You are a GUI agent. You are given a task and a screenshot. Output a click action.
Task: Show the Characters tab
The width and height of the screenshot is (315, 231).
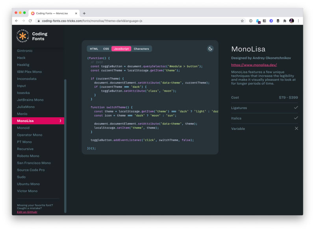(x=141, y=49)
